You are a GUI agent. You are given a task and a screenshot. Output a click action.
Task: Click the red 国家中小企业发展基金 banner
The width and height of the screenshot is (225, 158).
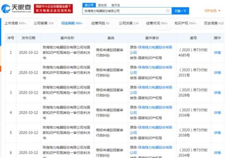click(53, 9)
